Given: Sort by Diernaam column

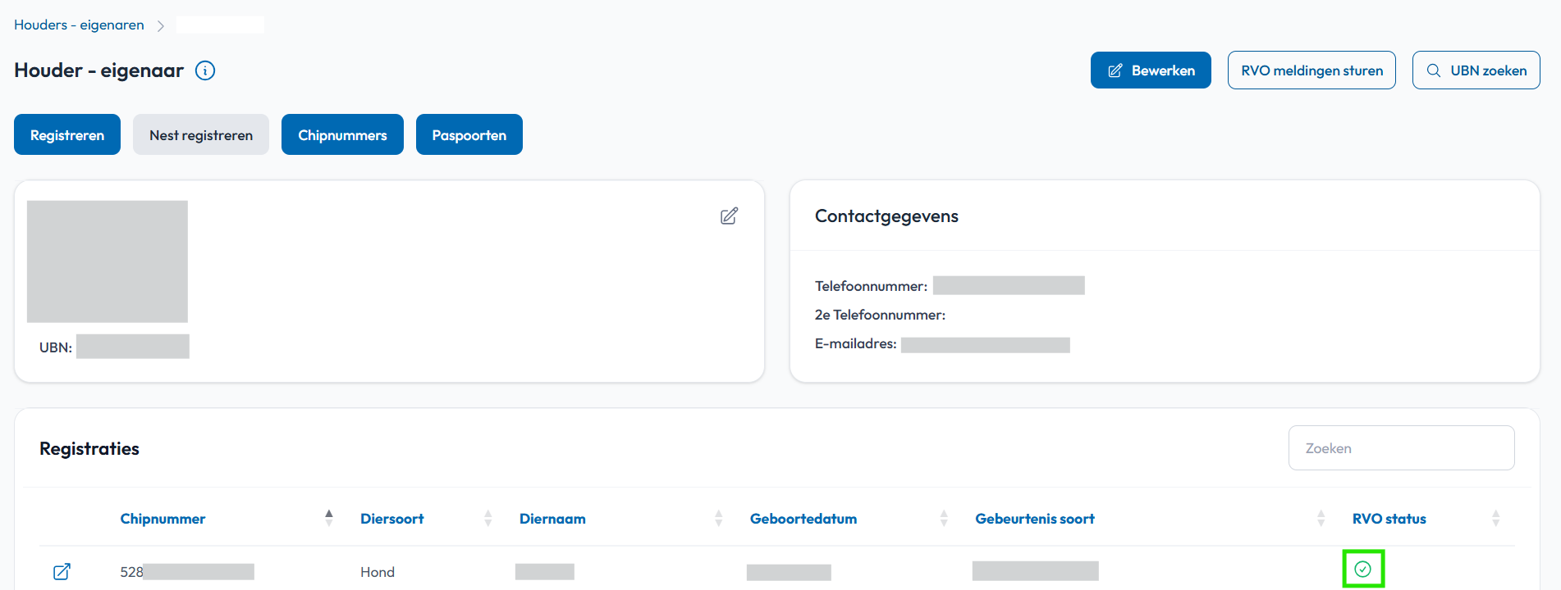Looking at the screenshot, I should (x=552, y=519).
